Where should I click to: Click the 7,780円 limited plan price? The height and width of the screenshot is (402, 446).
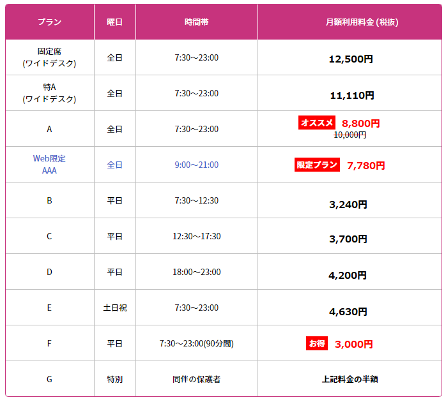pos(365,166)
